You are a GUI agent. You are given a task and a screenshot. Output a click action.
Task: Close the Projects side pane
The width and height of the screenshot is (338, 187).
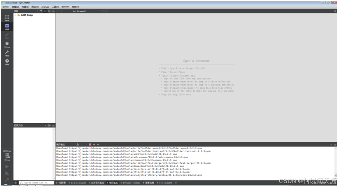pyautogui.click(x=53, y=11)
